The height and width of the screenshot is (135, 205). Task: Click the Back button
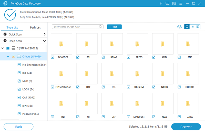tap(18, 127)
